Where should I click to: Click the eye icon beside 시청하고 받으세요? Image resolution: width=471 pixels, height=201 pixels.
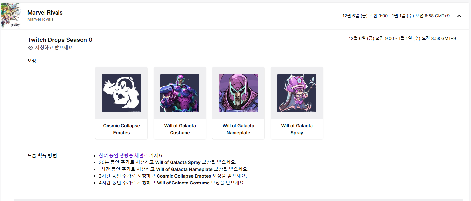tap(31, 48)
